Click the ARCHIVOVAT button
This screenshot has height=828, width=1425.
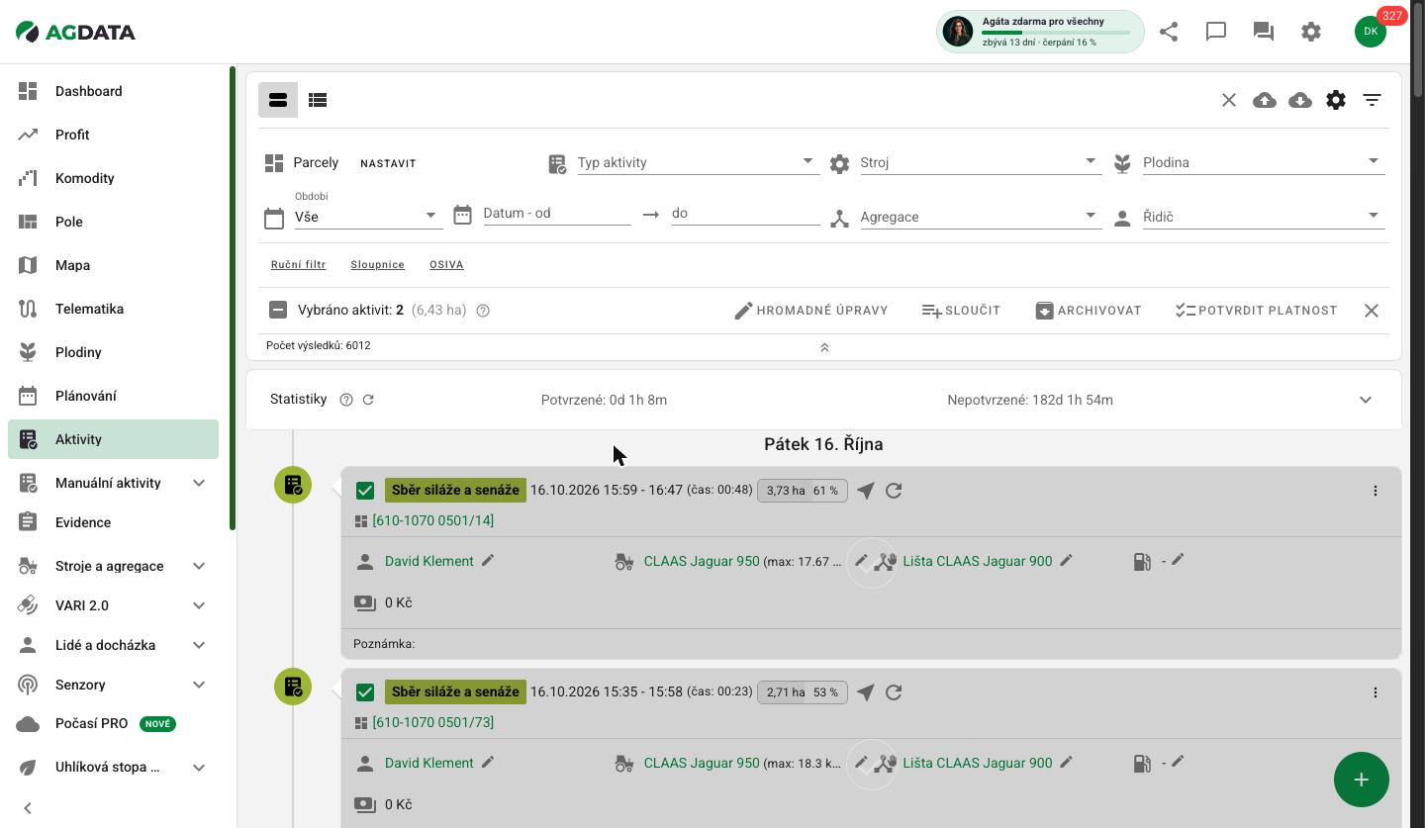(x=1089, y=311)
